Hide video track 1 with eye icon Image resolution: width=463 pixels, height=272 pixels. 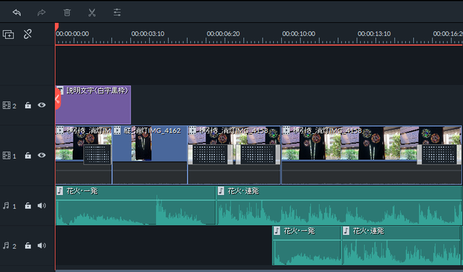[41, 155]
